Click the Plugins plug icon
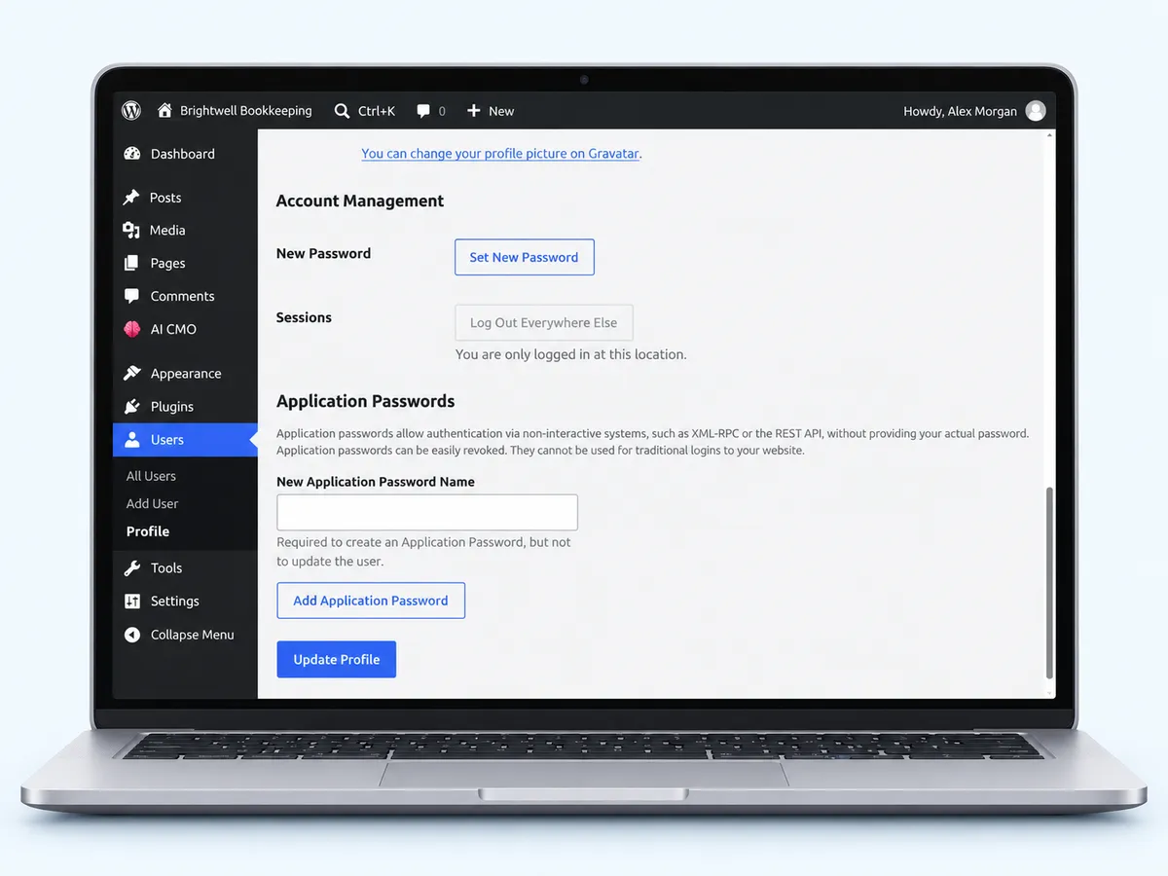The height and width of the screenshot is (876, 1168). coord(131,407)
